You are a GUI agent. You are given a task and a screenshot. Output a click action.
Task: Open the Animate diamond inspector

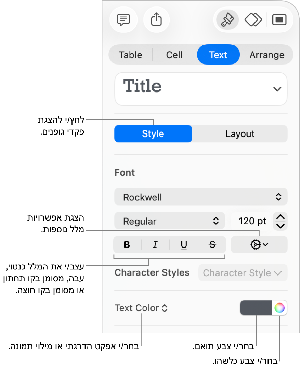[253, 20]
